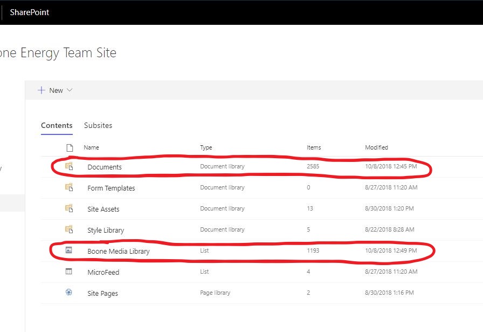Open the Site Pages library
483x332 pixels.
(x=102, y=293)
